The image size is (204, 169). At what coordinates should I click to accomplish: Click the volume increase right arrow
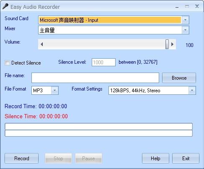click(x=173, y=44)
